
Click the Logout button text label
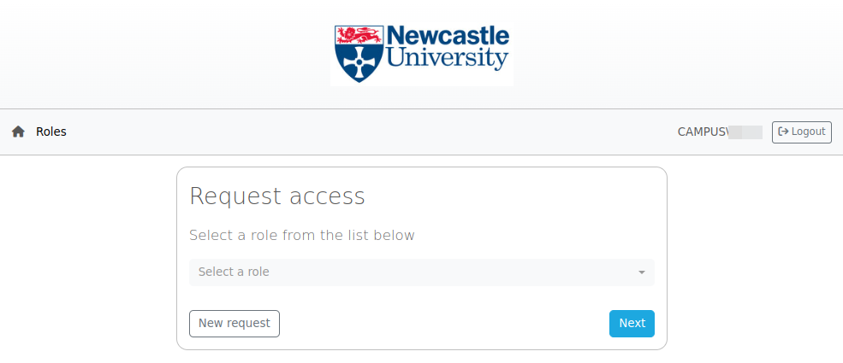tap(809, 132)
